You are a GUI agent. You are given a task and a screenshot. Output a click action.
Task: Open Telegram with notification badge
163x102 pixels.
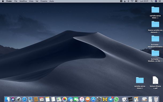coord(111,99)
